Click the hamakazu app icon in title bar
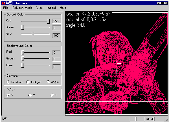169x122 pixels. coord(3,3)
